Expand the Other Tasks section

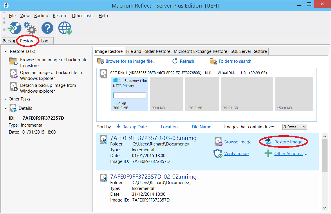(x=6, y=99)
